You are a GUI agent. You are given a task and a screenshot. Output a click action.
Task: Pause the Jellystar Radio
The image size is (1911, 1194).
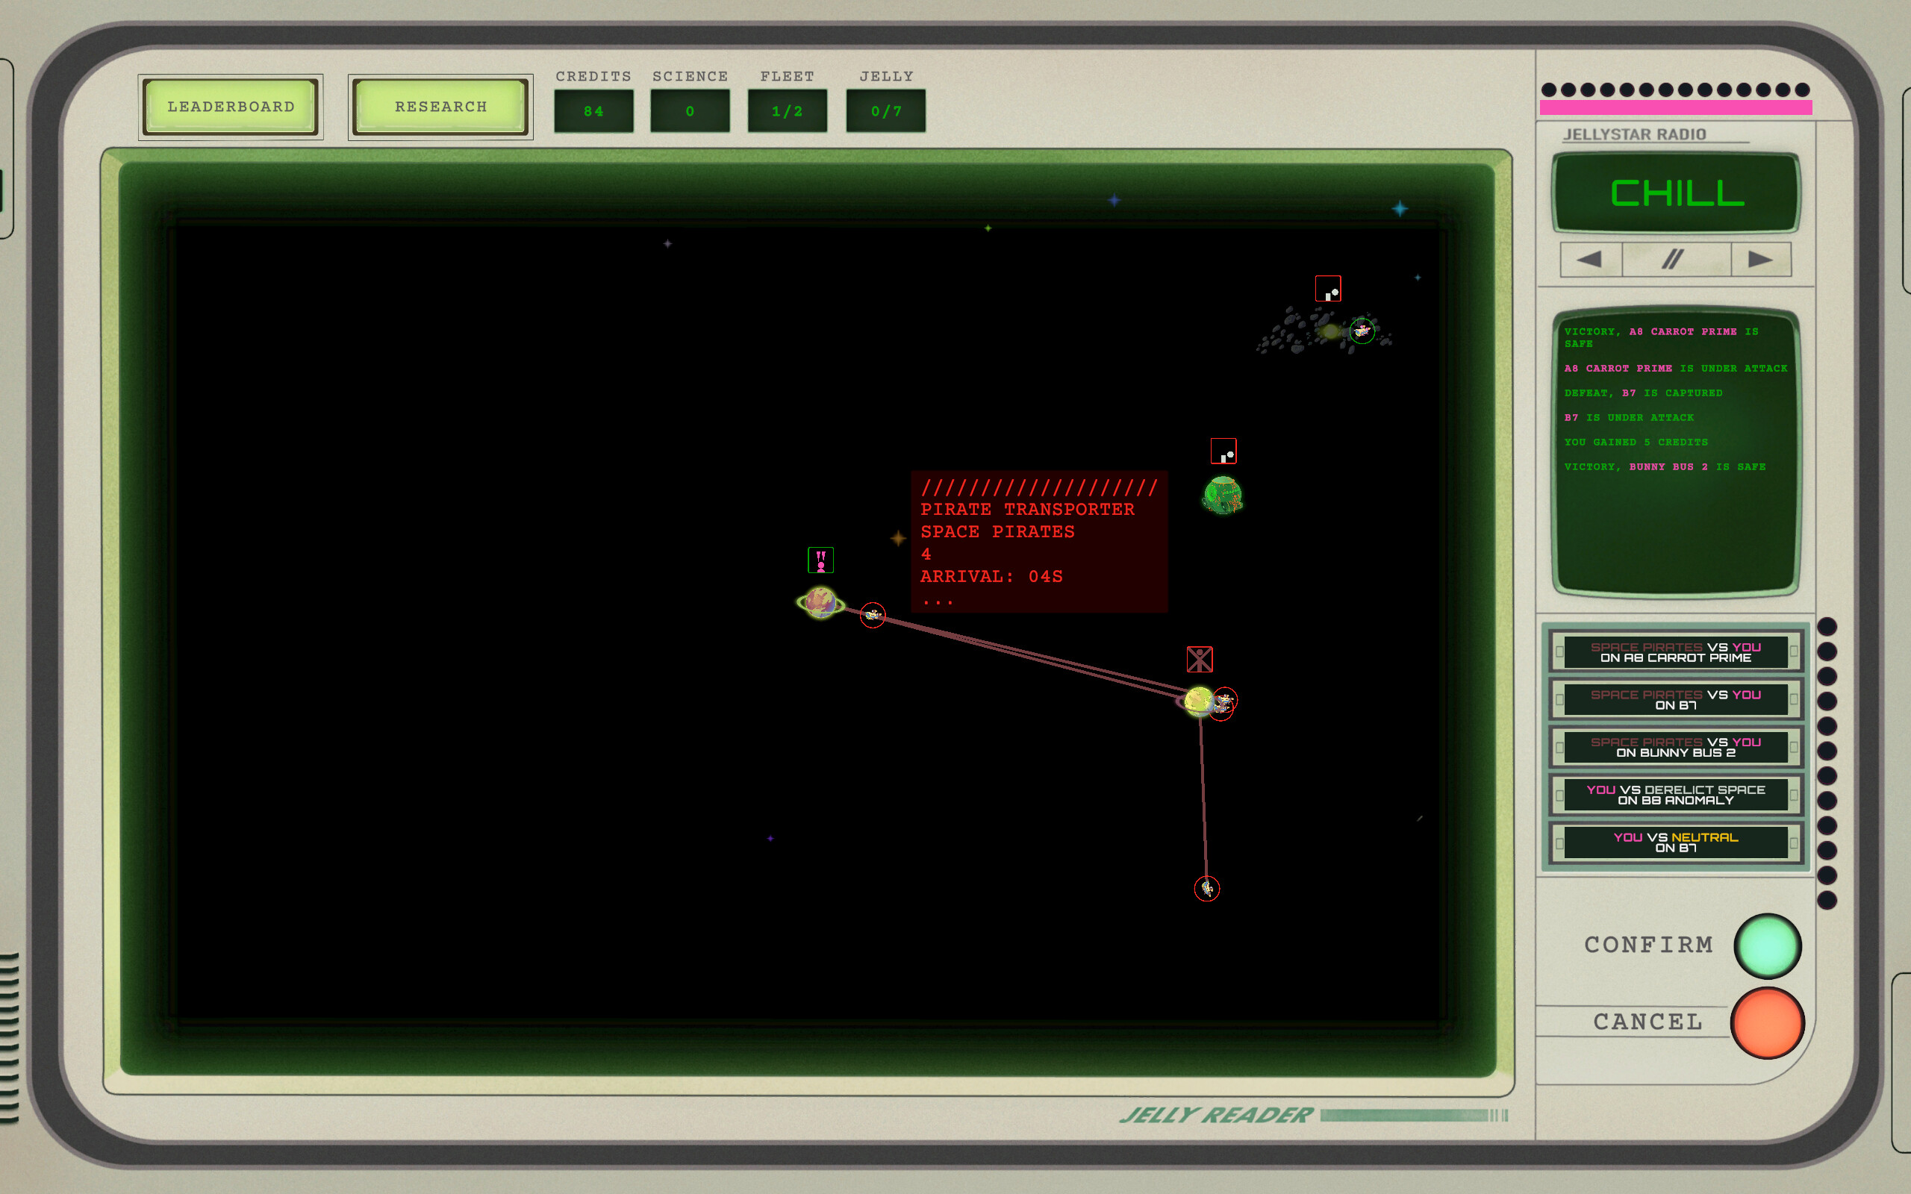(1676, 259)
